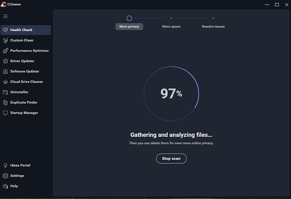Click the Duplicate Finder icon
The height and width of the screenshot is (199, 291).
tap(5, 102)
